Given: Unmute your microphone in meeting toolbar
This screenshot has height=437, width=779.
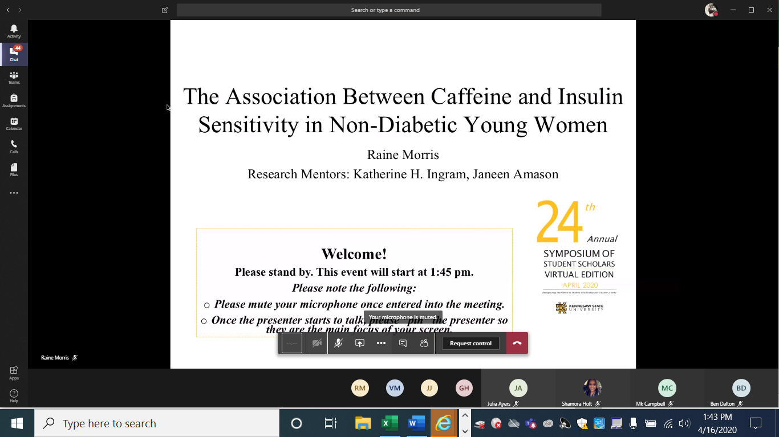Looking at the screenshot, I should tap(338, 343).
